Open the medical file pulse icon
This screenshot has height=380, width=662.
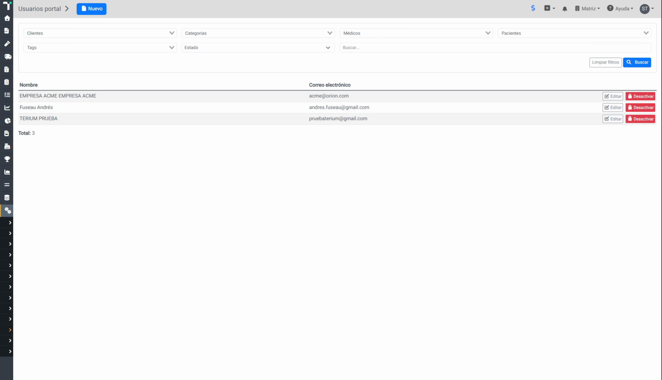point(7,31)
